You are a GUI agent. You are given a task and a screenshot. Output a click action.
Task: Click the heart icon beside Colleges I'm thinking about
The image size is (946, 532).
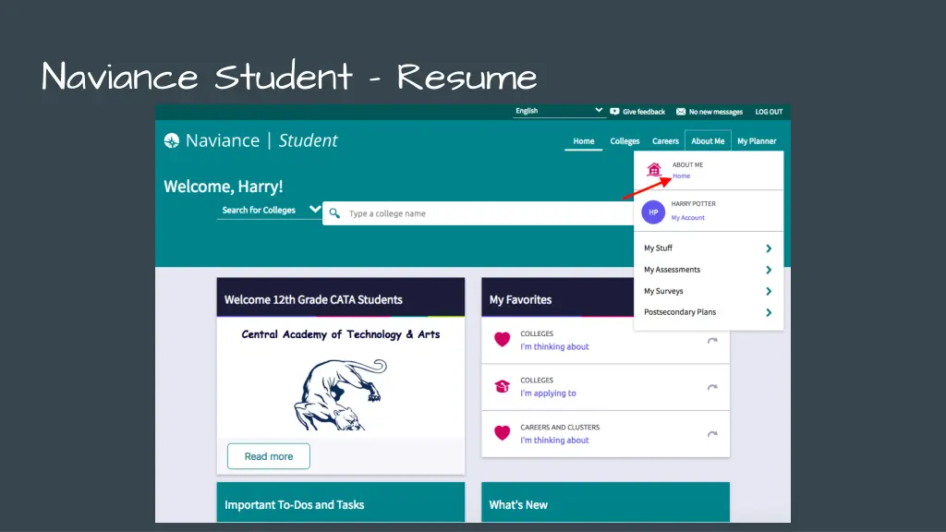tap(502, 340)
